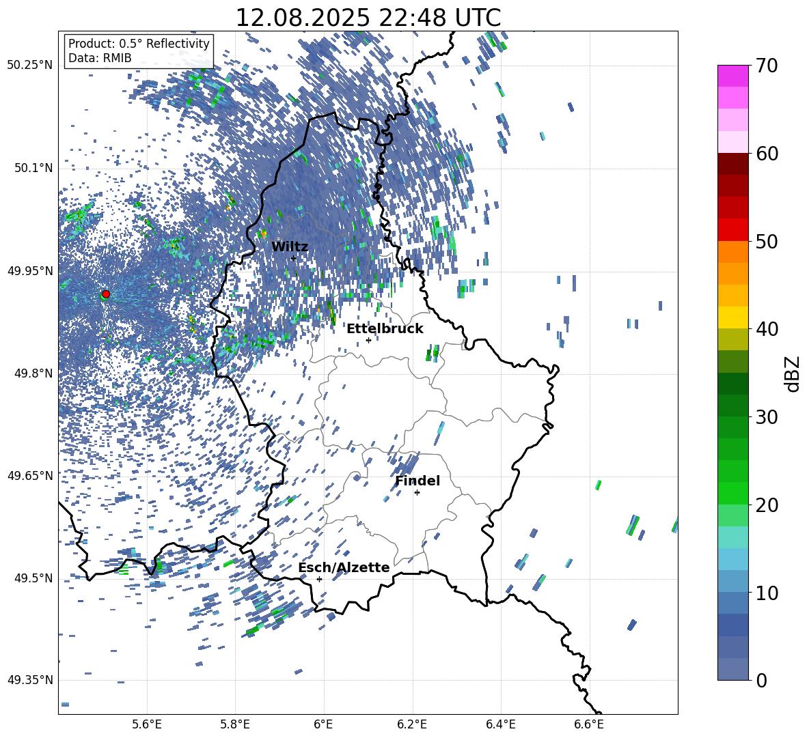Screen dimensions: 809x738
Task: Click the Esch/Alzette city label
Action: 344,567
